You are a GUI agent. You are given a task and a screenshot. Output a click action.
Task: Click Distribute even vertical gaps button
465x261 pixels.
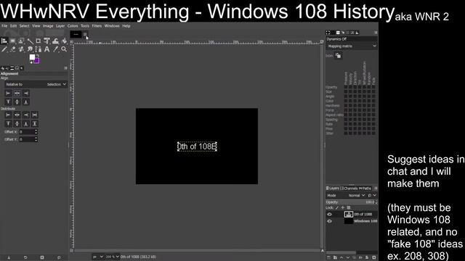[35, 123]
